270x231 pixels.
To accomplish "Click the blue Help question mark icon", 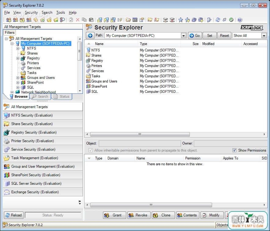I will pyautogui.click(x=240, y=20).
